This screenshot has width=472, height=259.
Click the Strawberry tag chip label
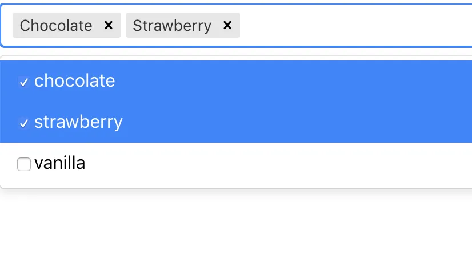[172, 25]
